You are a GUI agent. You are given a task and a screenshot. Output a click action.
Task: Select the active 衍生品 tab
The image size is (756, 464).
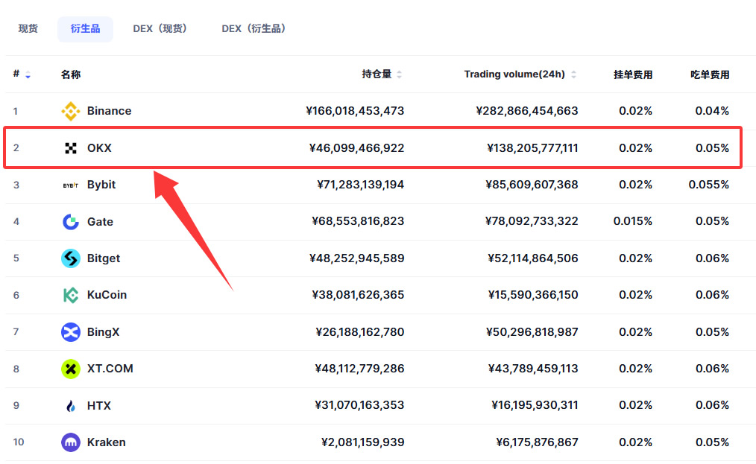(x=85, y=29)
